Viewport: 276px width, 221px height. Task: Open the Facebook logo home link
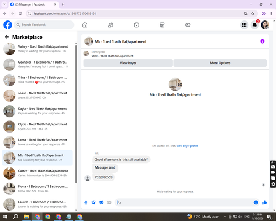pyautogui.click(x=8, y=25)
